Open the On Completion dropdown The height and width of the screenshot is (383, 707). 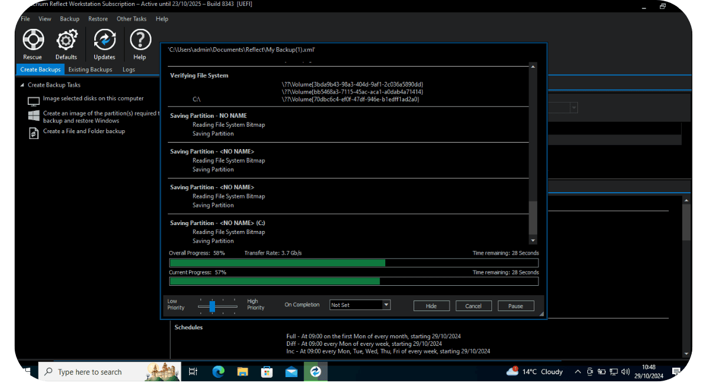click(386, 305)
